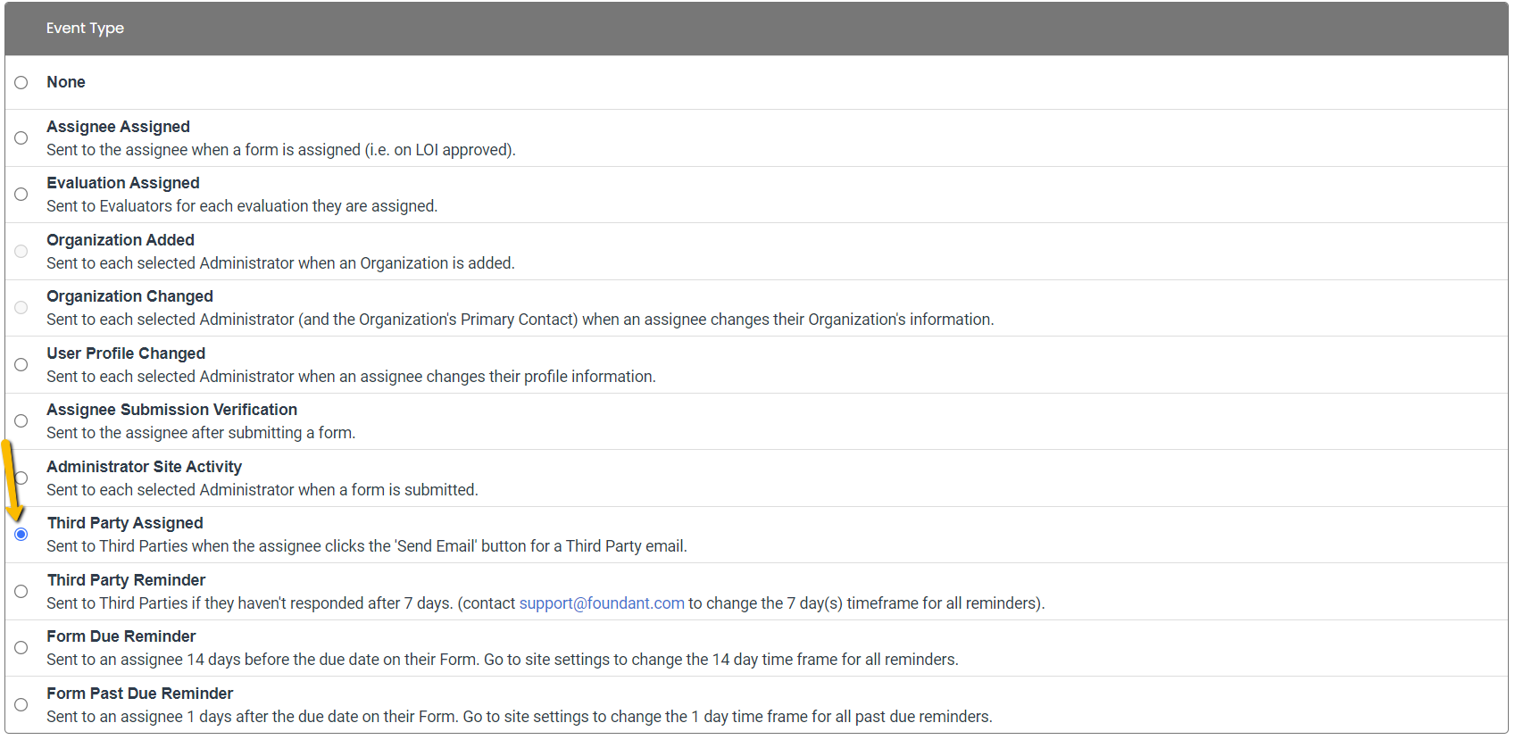Click the Third Party Reminder heading
The height and width of the screenshot is (748, 1515).
127,580
